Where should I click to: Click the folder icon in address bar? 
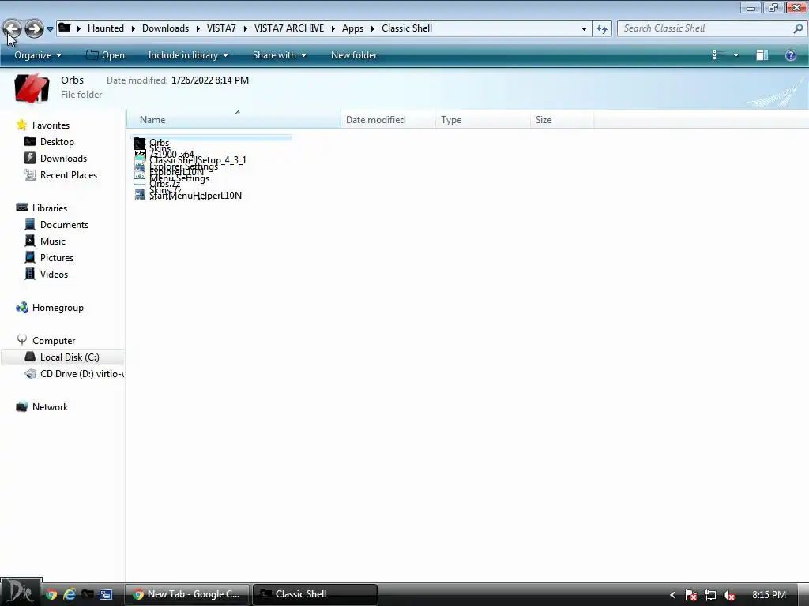coord(65,28)
